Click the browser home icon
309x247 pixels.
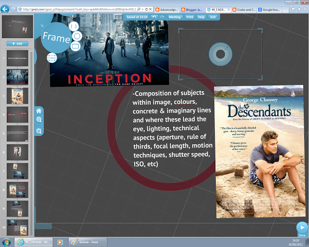coord(293,9)
